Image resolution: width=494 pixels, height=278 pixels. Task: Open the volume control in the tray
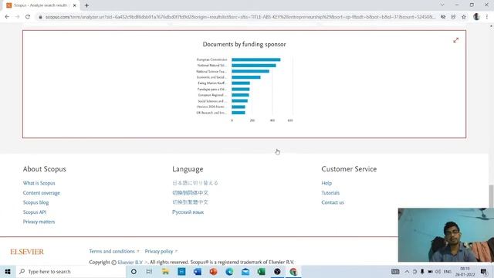[438, 271]
